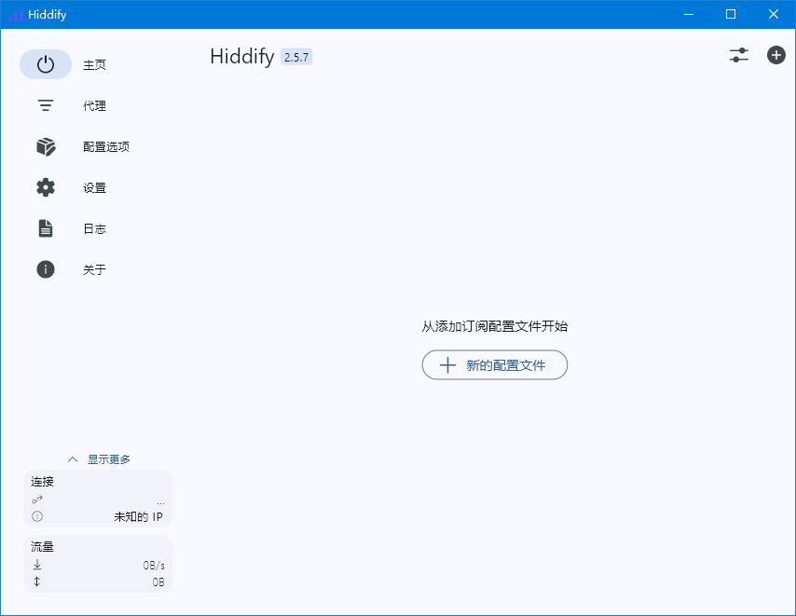Click the ellipsis in the 连接 card
Viewport: 796px width, 616px height.
click(x=160, y=503)
